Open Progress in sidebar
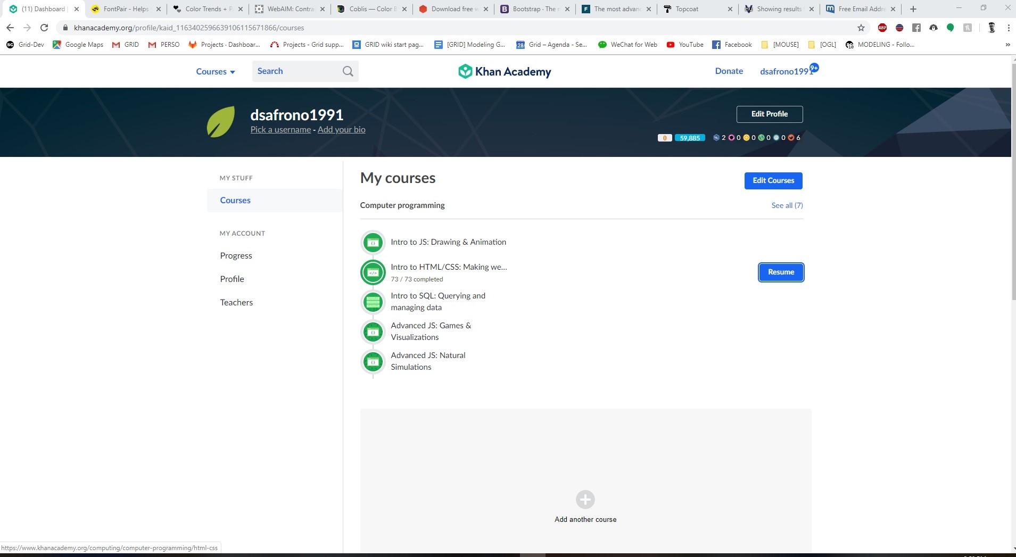Image resolution: width=1016 pixels, height=557 pixels. tap(236, 256)
